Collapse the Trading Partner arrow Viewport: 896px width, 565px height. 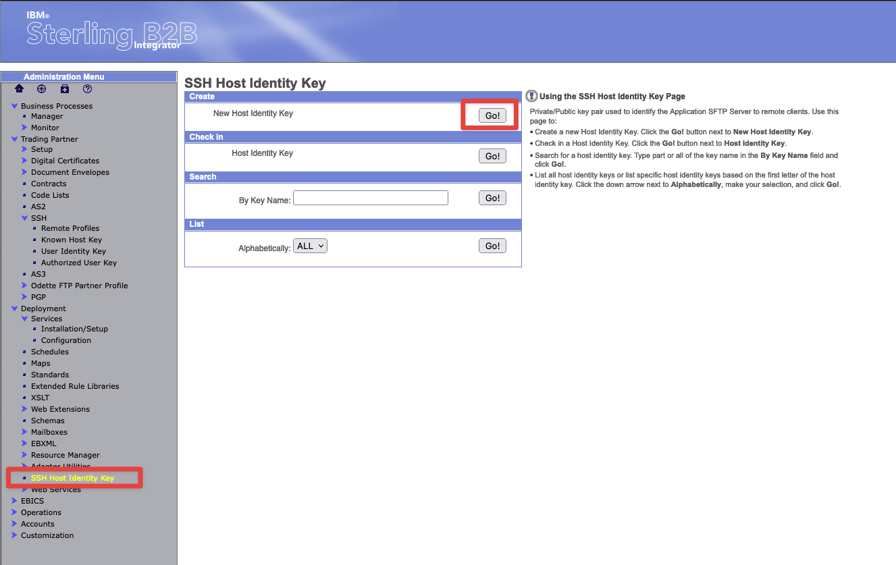pyautogui.click(x=15, y=139)
